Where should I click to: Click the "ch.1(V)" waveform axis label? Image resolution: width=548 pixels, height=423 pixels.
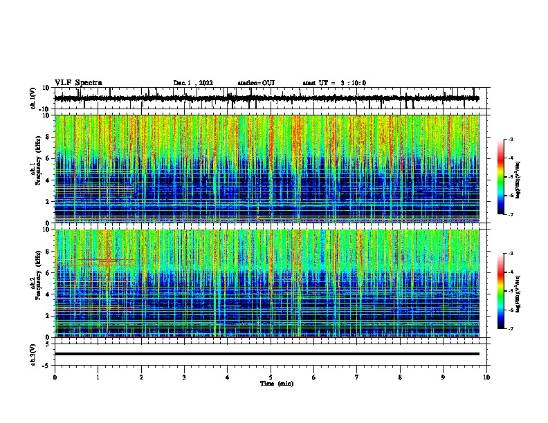click(33, 98)
